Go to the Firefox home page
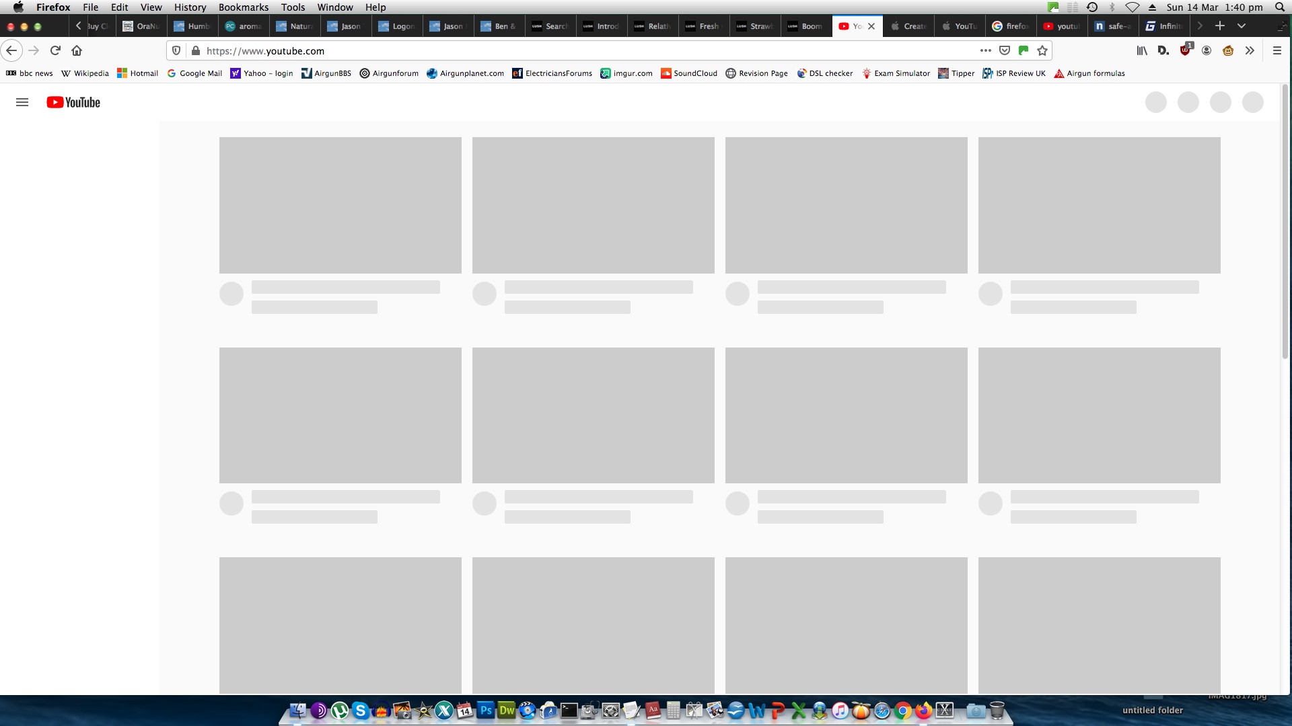This screenshot has height=726, width=1292. 77,50
